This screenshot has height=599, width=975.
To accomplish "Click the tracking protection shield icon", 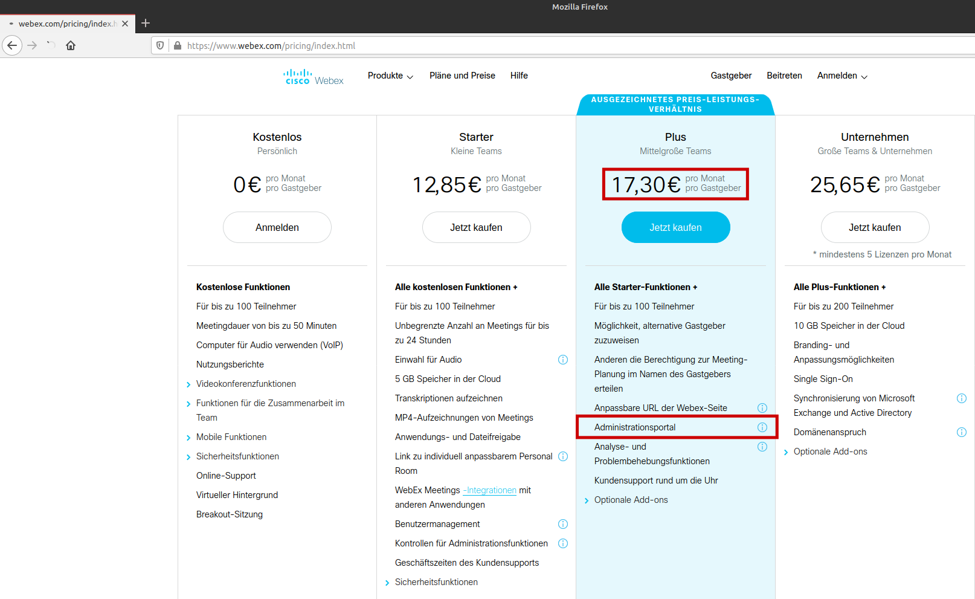I will tap(160, 45).
